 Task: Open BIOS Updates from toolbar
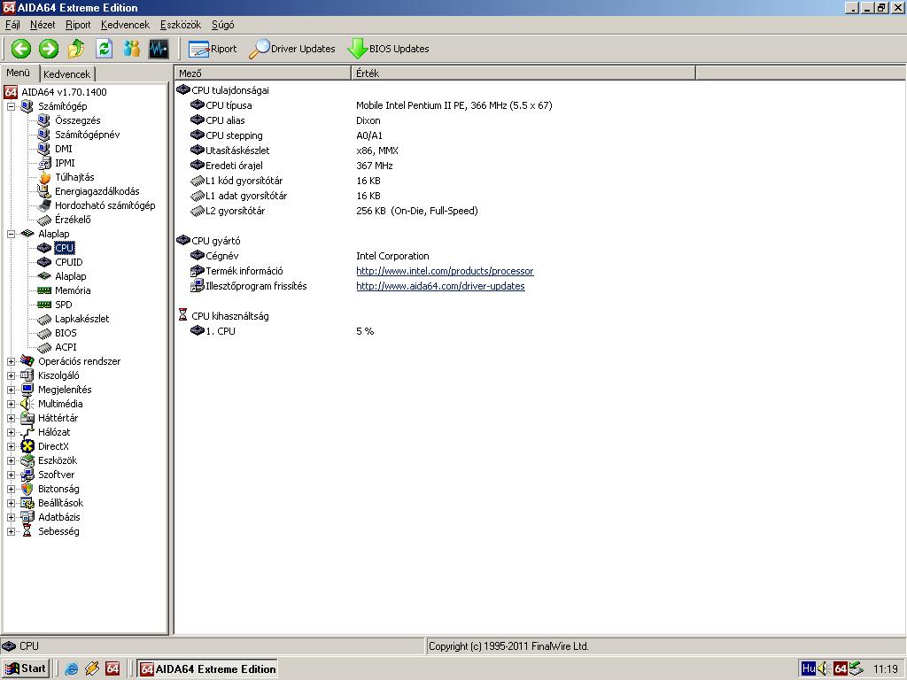(x=388, y=50)
